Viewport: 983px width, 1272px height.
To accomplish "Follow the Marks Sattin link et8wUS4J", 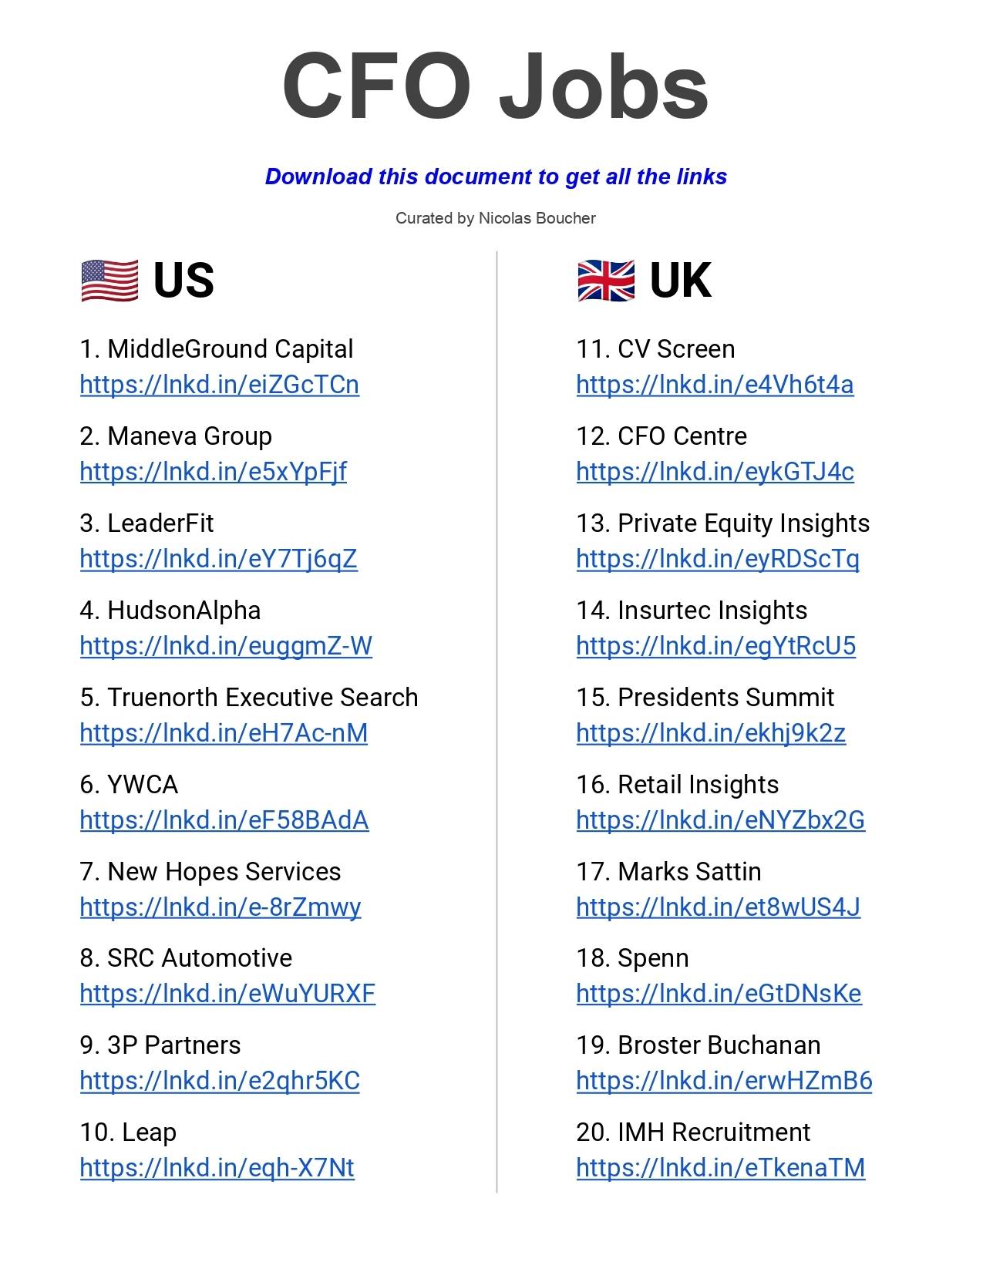I will [x=719, y=907].
